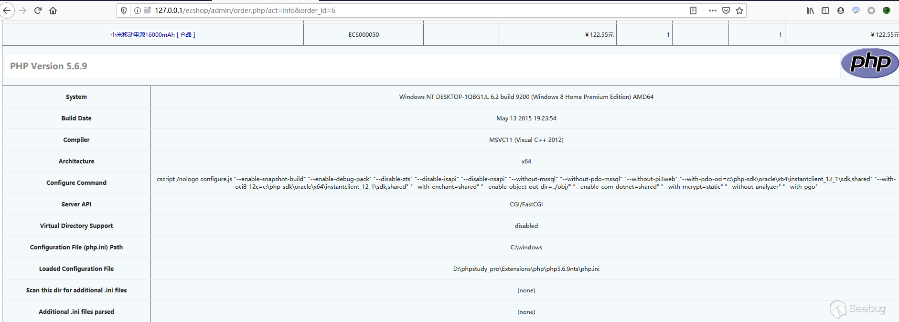Click the forward navigation arrow
This screenshot has width=899, height=322.
point(22,11)
